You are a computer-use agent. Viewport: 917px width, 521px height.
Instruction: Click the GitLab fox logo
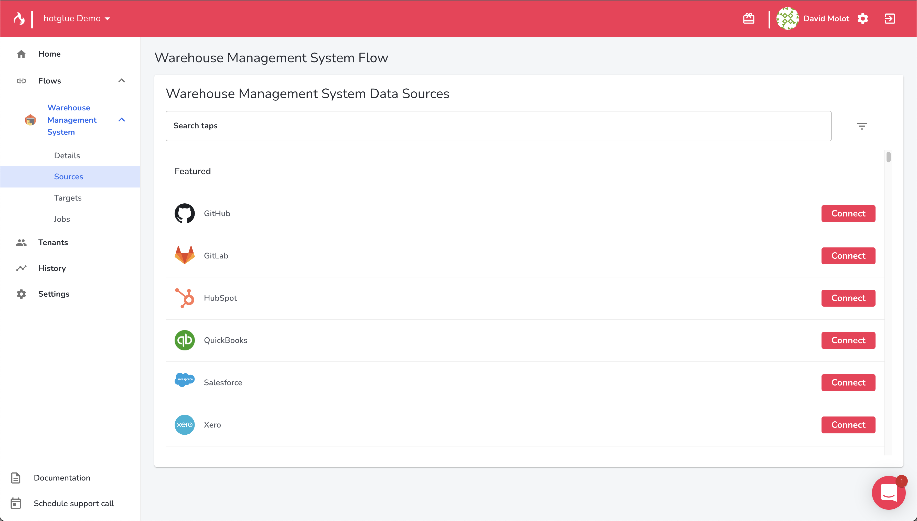click(185, 255)
